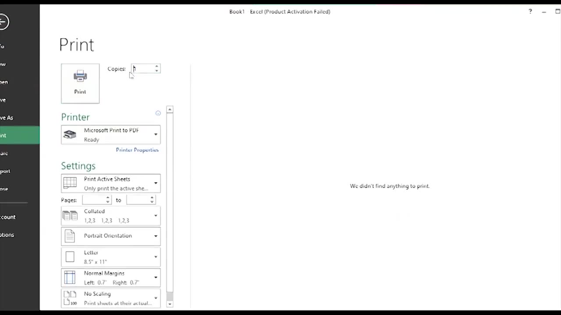
Task: Open the Options sidebar item
Action: point(20,235)
